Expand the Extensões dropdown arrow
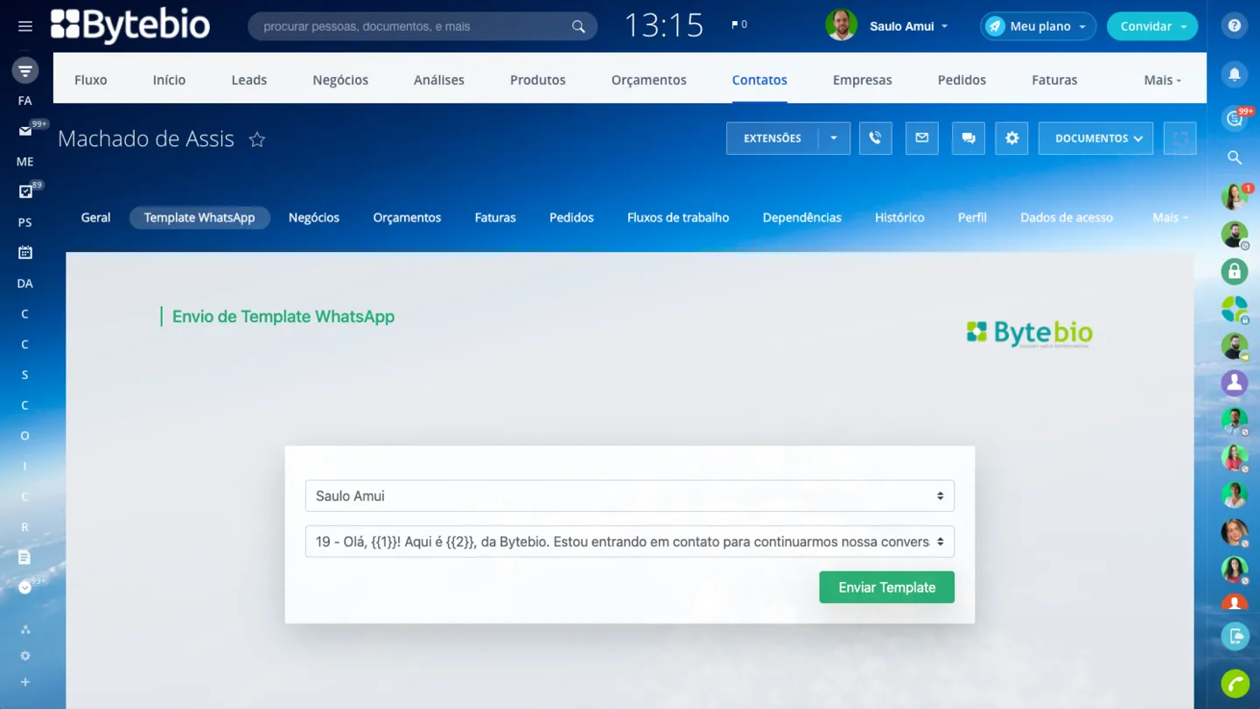 (834, 138)
